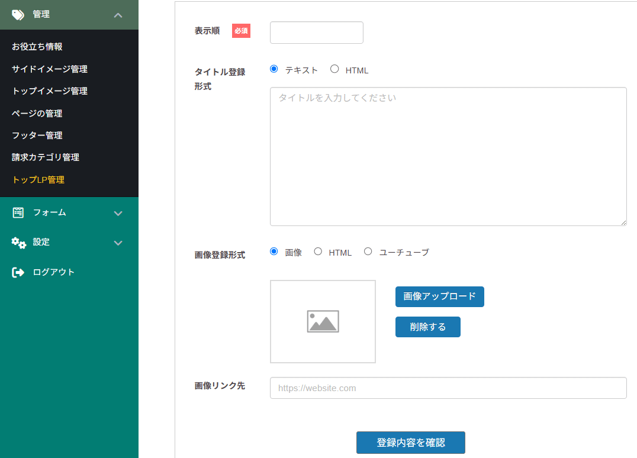Open フッター管理 menu item
This screenshot has width=637, height=458.
coord(37,135)
